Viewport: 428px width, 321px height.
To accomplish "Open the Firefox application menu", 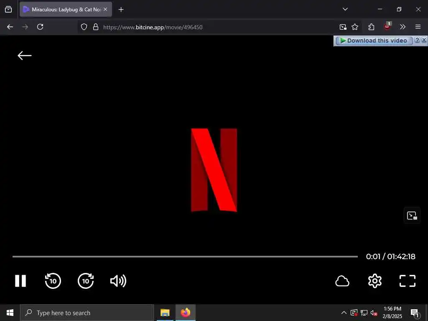I will [x=418, y=27].
